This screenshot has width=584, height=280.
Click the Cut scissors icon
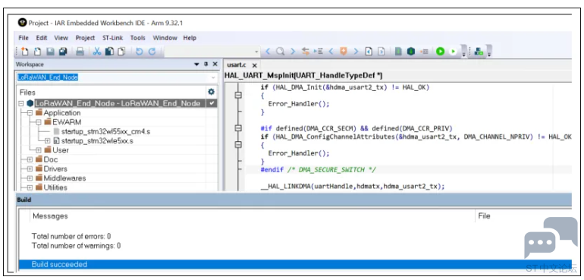(97, 52)
